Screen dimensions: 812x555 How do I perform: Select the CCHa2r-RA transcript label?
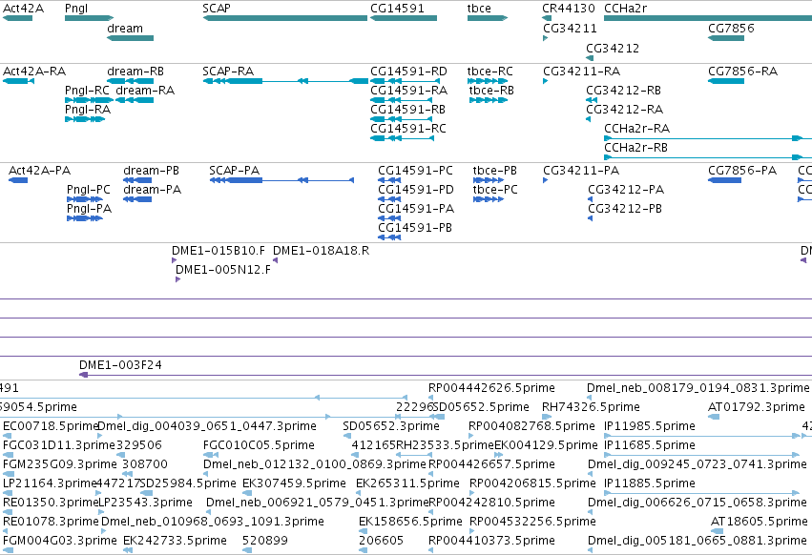637,129
